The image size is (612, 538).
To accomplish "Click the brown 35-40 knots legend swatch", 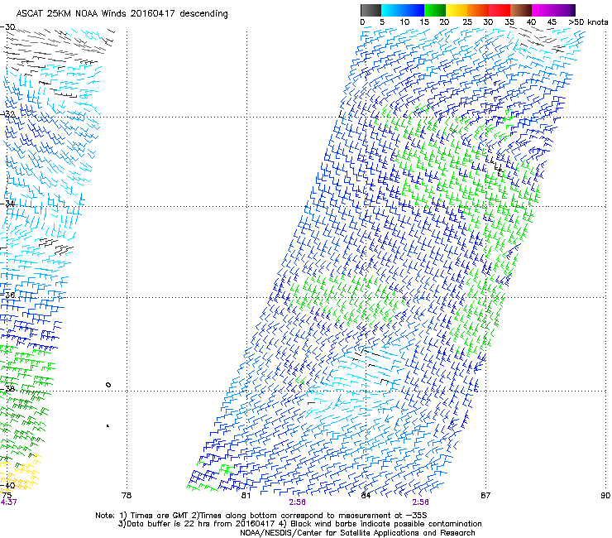I will [521, 10].
